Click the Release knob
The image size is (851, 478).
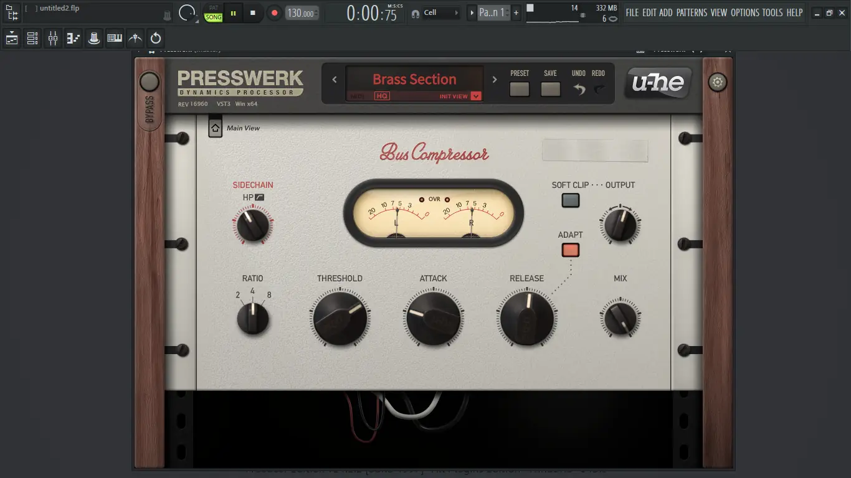pos(527,319)
